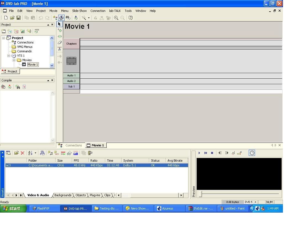The width and height of the screenshot is (302, 235).
Task: Collapse the Compile panel with up arrow
Action: [x=48, y=80]
